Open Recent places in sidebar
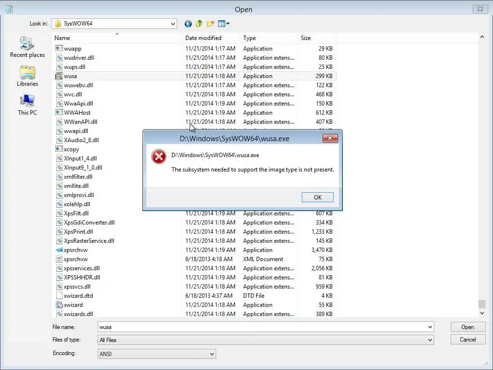 click(27, 47)
